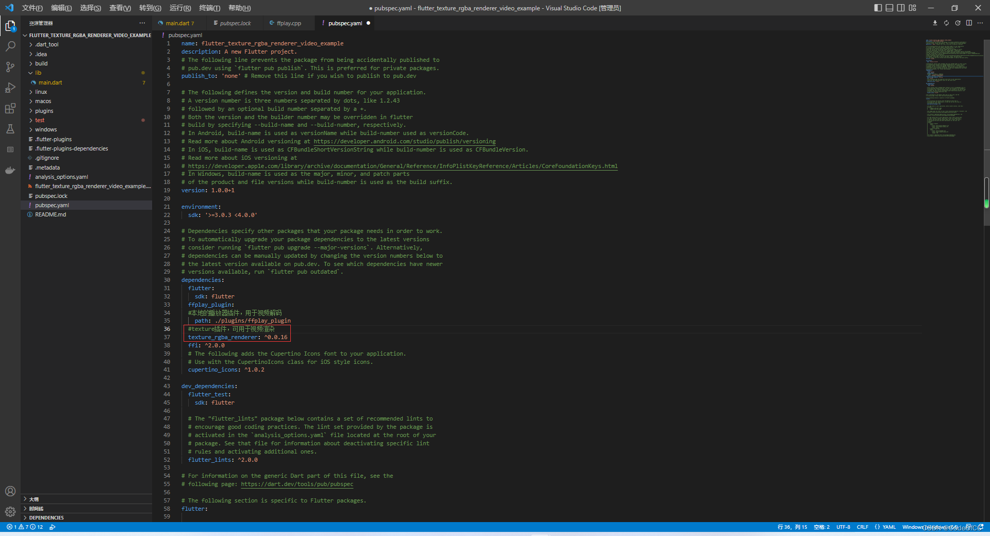
Task: Click the 行 36, 列 15 cursor position
Action: [x=792, y=527]
